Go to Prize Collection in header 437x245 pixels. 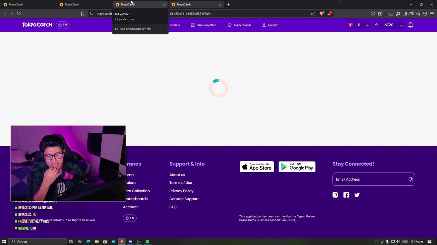(x=203, y=25)
